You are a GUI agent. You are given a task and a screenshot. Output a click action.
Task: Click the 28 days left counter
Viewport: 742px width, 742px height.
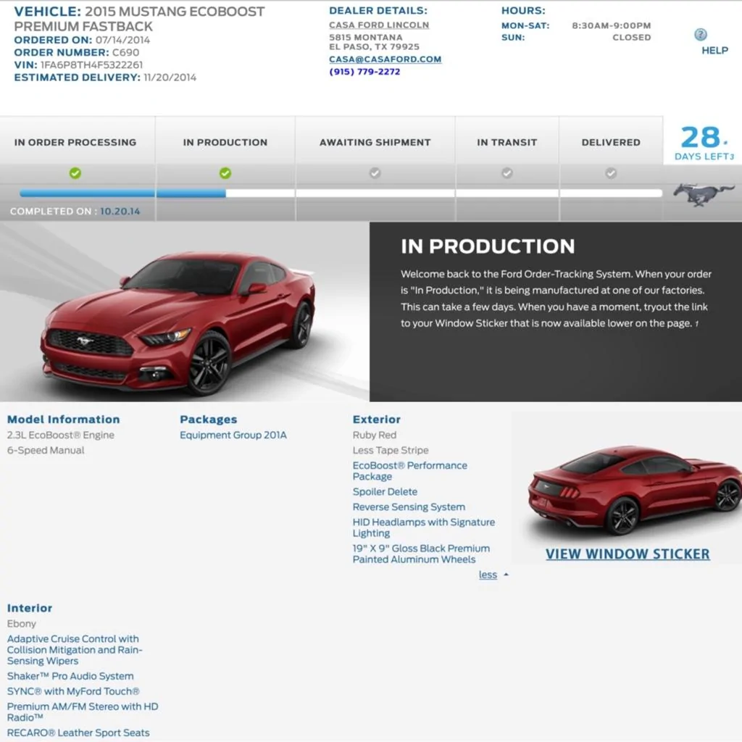[704, 143]
